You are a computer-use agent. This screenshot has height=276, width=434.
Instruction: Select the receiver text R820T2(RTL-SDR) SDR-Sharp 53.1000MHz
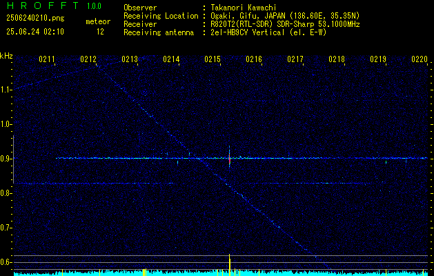[285, 24]
